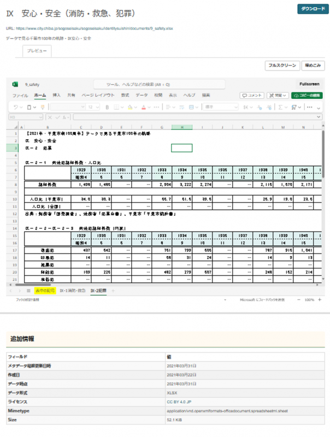The image size is (330, 437).
Task: Click the ダウンロード button
Action: (313, 9)
